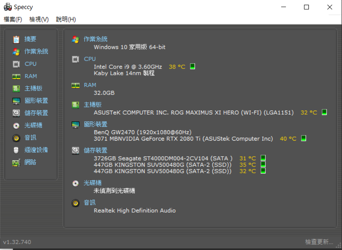342x250 pixels.
Task: Click CPU temperature value 38 °C
Action: 177,67
